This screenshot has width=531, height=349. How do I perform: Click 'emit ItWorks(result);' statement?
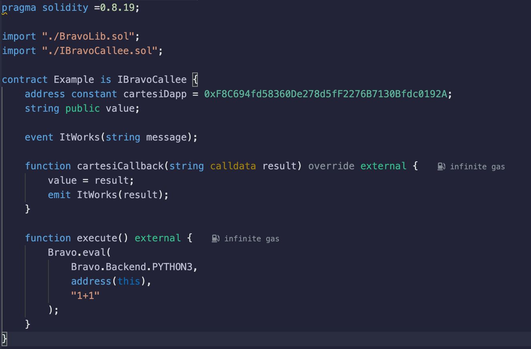pos(108,195)
